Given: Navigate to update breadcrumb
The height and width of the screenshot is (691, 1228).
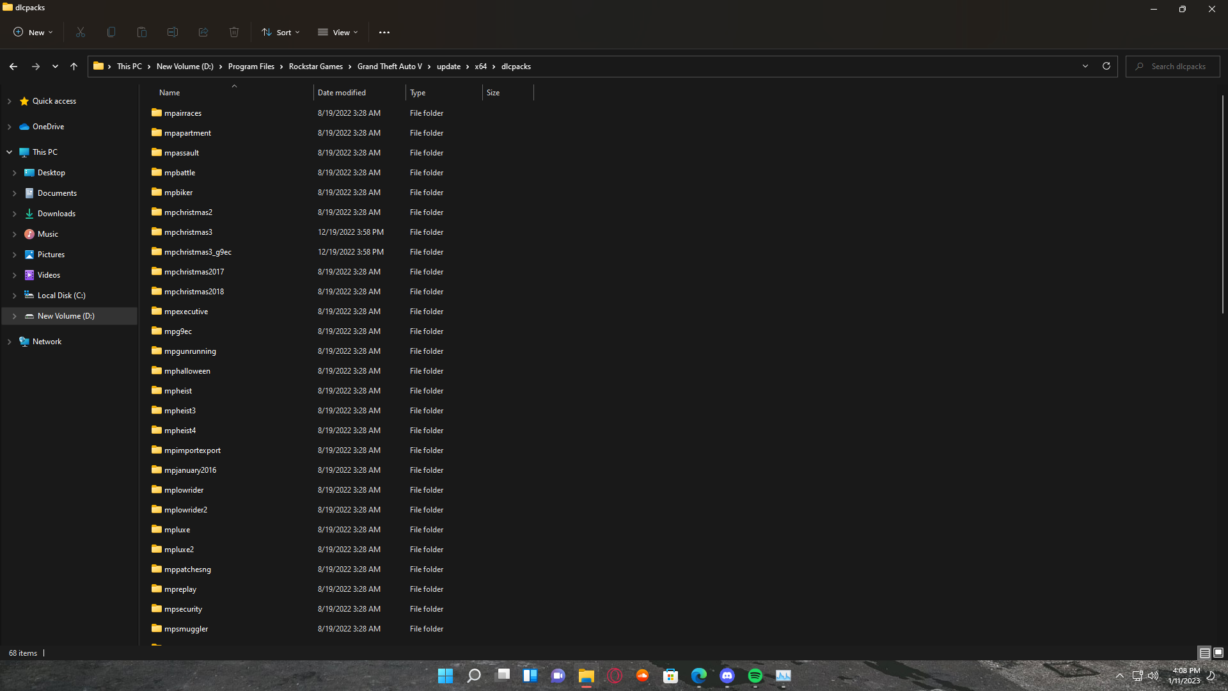Looking at the screenshot, I should (448, 67).
